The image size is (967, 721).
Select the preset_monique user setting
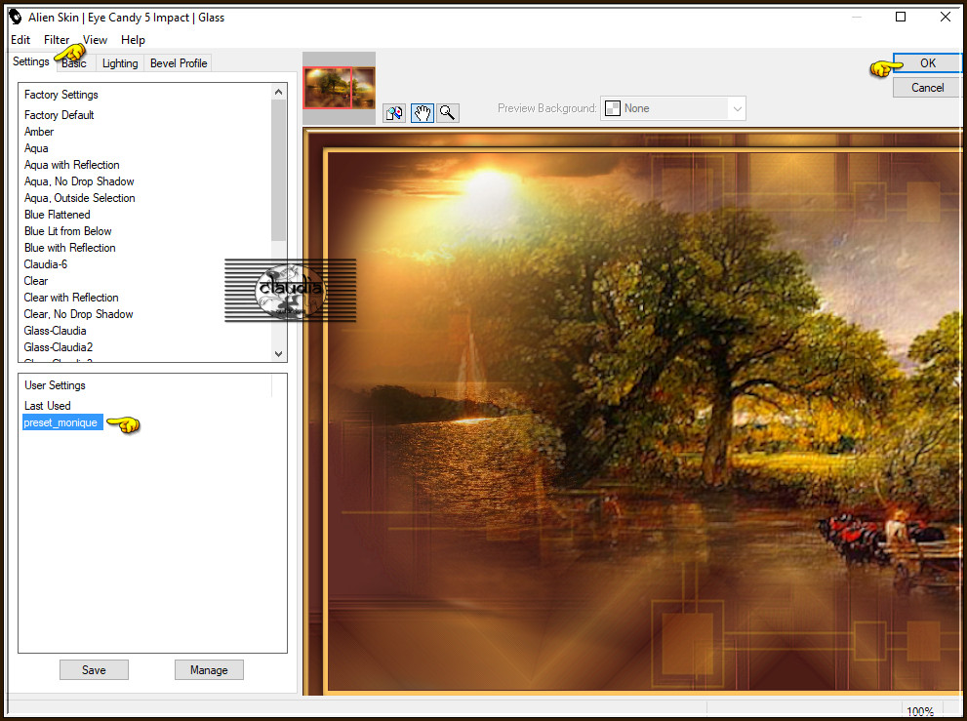(62, 422)
